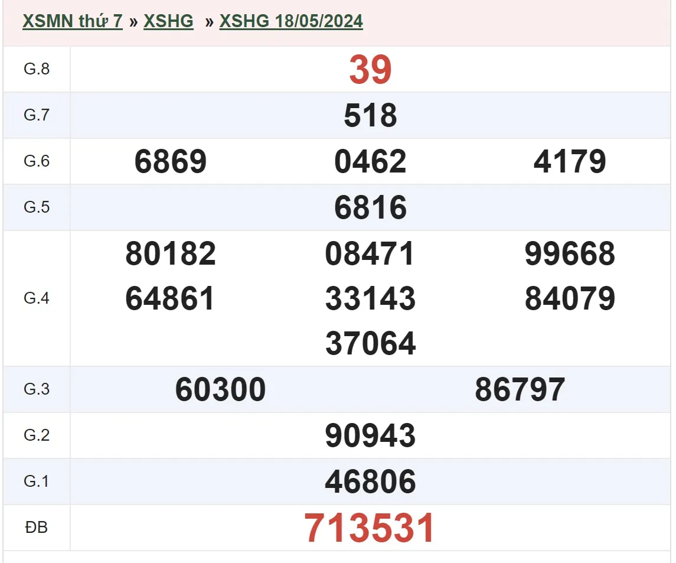
Task: Click the G.6 number 4179
Action: click(570, 162)
